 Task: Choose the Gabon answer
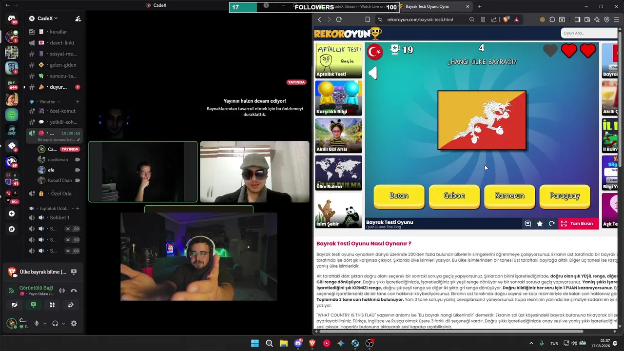click(x=454, y=196)
